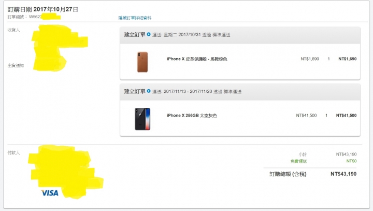This screenshot has width=373, height=211.
Task: Open the brown leather iPhone X case thumbnail
Action: point(142,62)
